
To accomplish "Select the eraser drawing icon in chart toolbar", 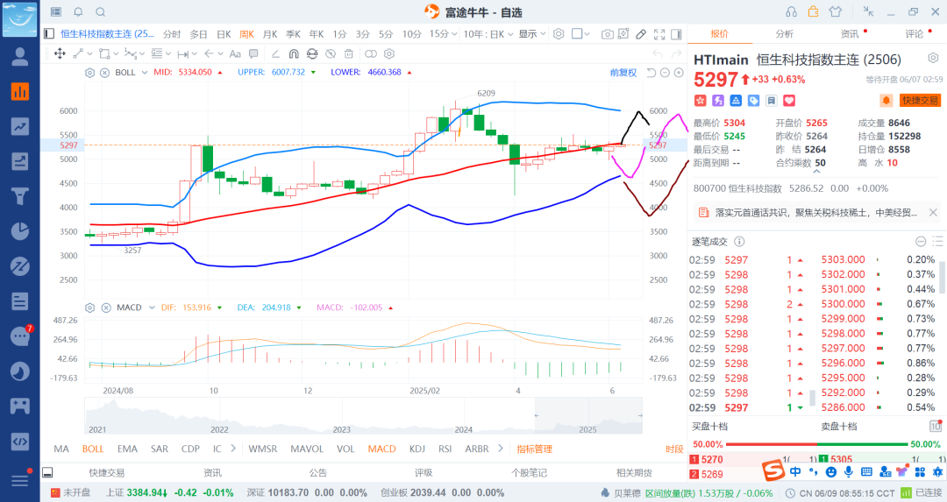I will coord(641,34).
